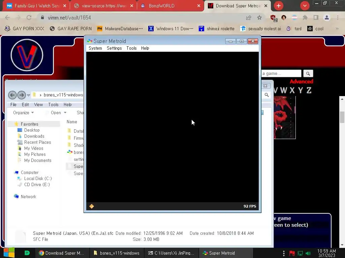Select Computer in Explorer sidebar
Image resolution: width=345 pixels, height=258 pixels.
[30, 173]
